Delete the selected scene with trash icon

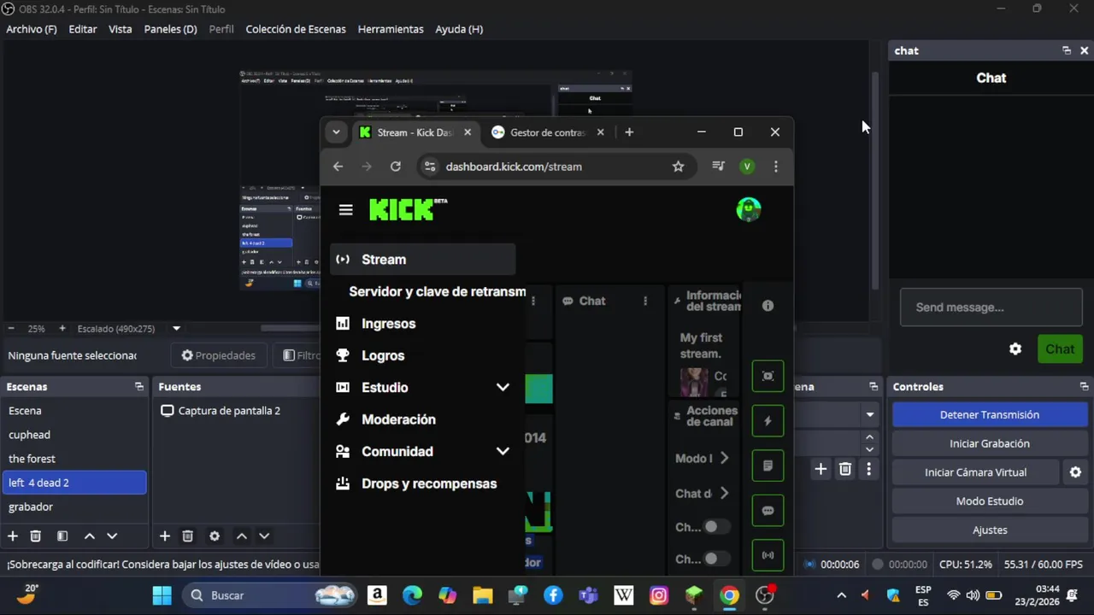pos(36,536)
